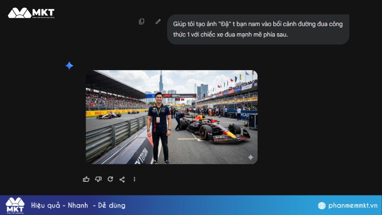This screenshot has width=382, height=215.
Task: Click the MKT logo in bottom banner
Action: [x=15, y=206]
